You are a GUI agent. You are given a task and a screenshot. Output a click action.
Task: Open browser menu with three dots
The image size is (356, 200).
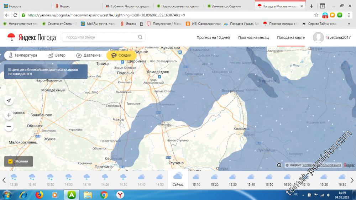click(349, 15)
